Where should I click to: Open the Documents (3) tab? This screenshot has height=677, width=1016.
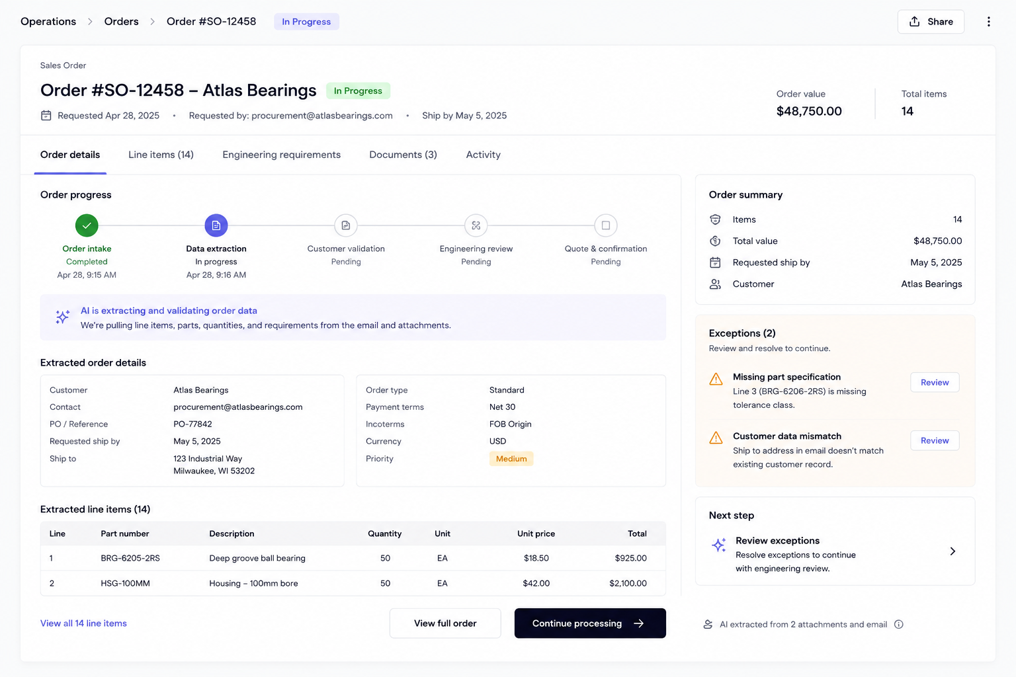point(403,155)
